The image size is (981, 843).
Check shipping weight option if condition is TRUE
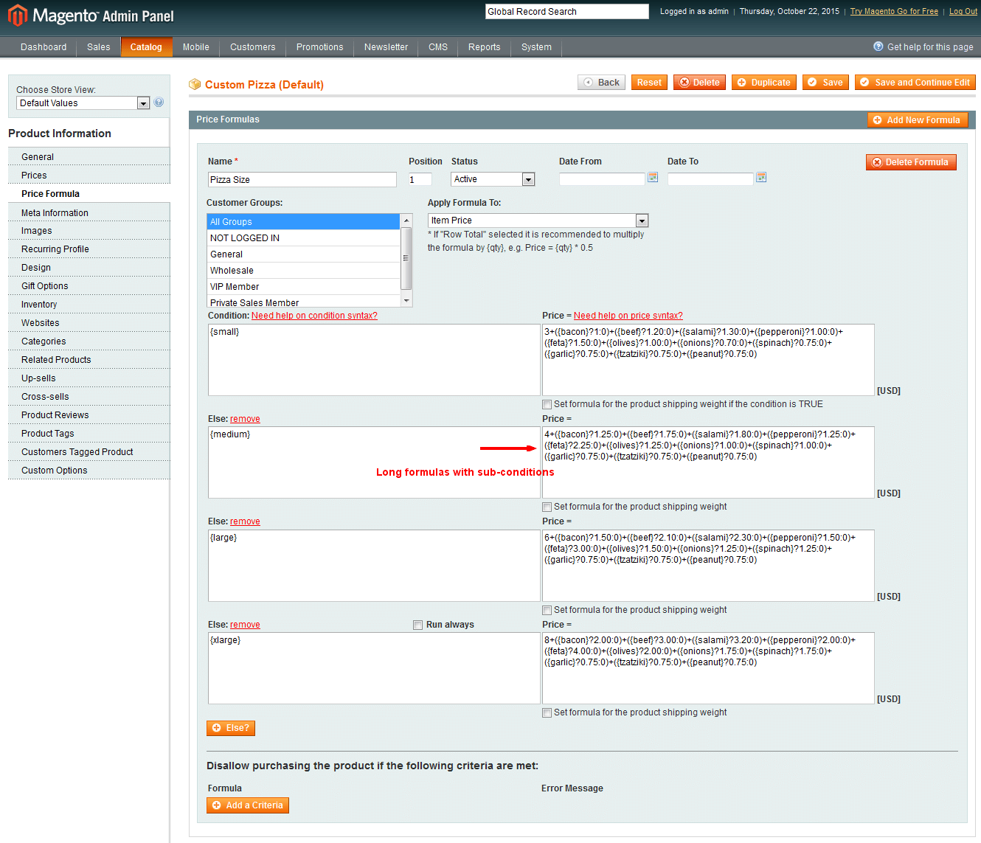pyautogui.click(x=547, y=404)
